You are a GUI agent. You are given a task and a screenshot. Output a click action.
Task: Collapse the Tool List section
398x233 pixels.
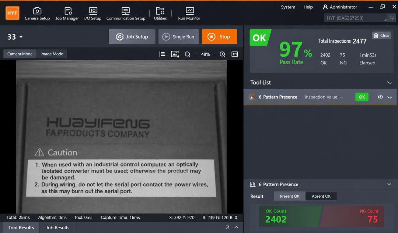click(x=390, y=83)
